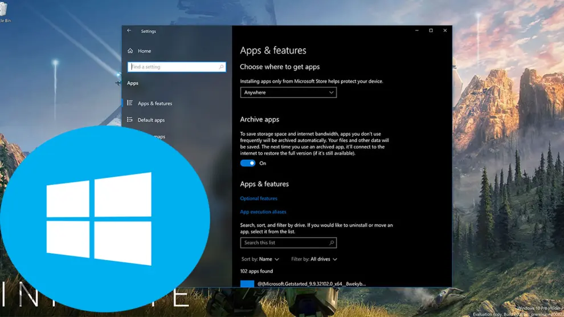
Task: Switch to the Default apps section
Action: tap(151, 120)
